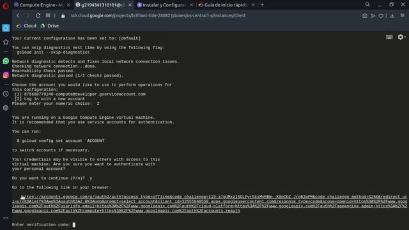Open a new browser tab
Viewport: 409px width, 230px height.
click(x=262, y=4)
